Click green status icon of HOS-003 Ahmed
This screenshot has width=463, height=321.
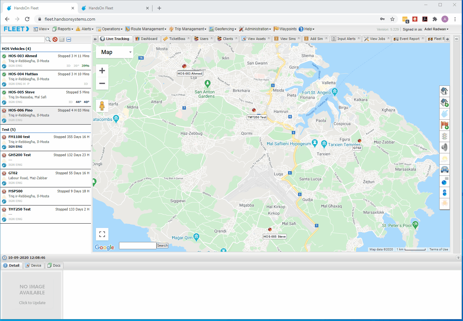pyautogui.click(x=4, y=56)
